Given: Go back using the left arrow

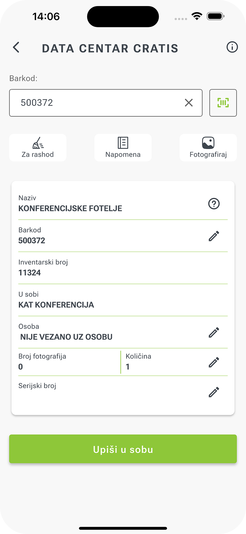Looking at the screenshot, I should (16, 47).
